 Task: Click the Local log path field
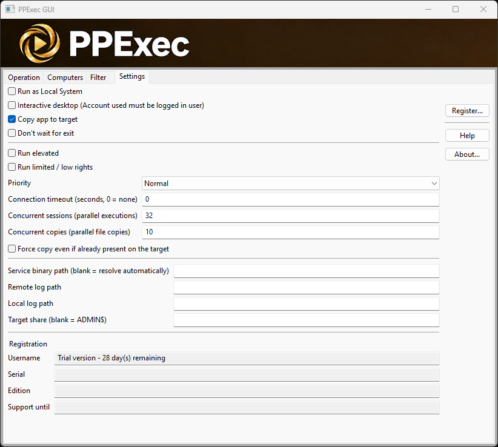pos(307,303)
